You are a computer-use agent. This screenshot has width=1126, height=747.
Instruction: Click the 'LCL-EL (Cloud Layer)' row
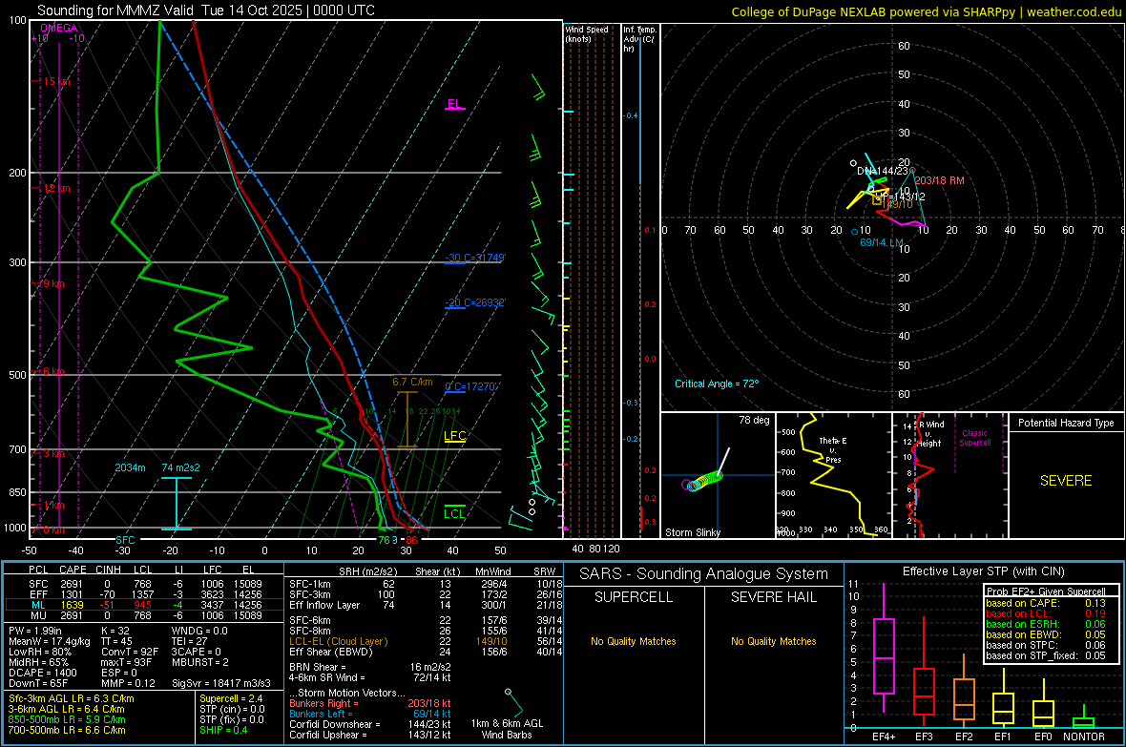pyautogui.click(x=426, y=641)
